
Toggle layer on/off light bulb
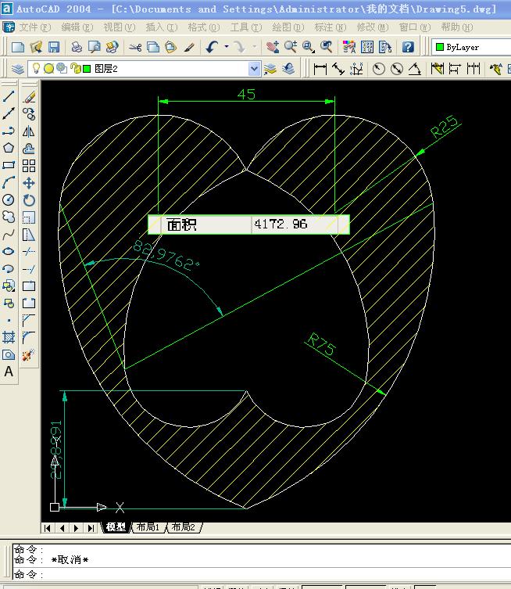tap(37, 68)
